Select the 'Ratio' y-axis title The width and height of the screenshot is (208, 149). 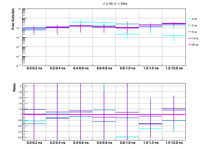point(14,88)
